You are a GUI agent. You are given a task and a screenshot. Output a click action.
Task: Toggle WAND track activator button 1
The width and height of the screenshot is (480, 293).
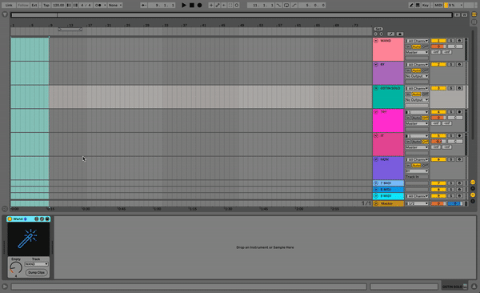point(438,41)
